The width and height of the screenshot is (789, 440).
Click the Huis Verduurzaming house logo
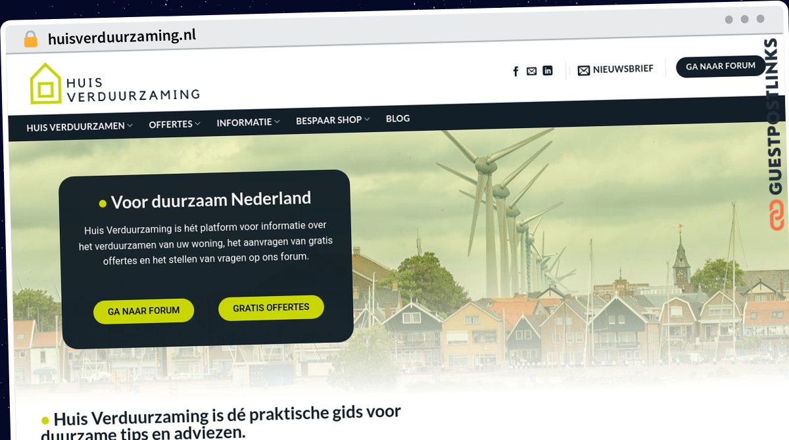click(x=45, y=83)
